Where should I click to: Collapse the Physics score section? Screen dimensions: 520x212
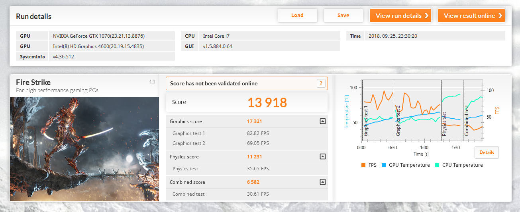tap(323, 157)
